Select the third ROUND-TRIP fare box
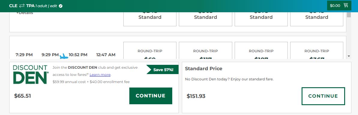Viewport: 358px width, 115px height. (261, 50)
